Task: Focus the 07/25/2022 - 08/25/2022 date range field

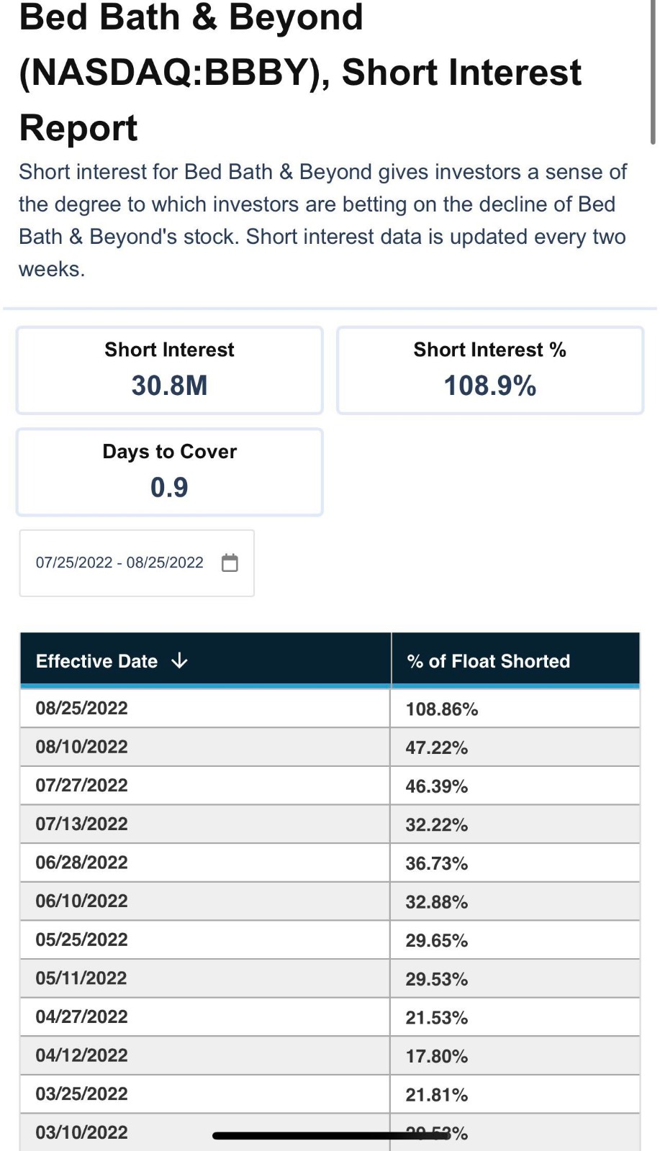Action: click(x=119, y=563)
